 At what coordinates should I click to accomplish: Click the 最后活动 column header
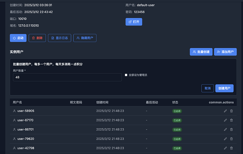pyautogui.click(x=152, y=102)
